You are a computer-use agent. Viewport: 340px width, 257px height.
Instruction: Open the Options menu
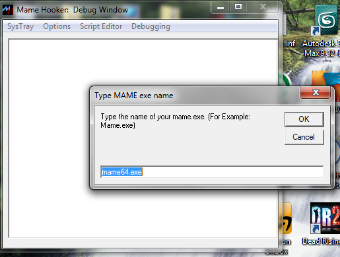57,26
